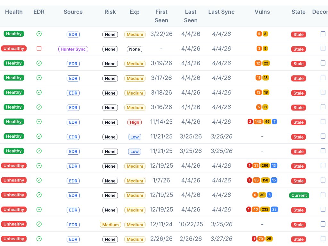Tick Decom checkbox for 12/11/24 row
Viewport: 328px width, 246px height.
(323, 224)
